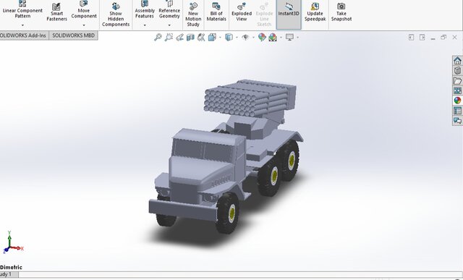Click the XYZ orientation triad
Viewport: 463px width, 280px height.
(12, 243)
